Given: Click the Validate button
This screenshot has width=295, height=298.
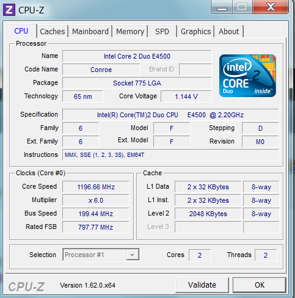Looking at the screenshot, I should pyautogui.click(x=202, y=285).
